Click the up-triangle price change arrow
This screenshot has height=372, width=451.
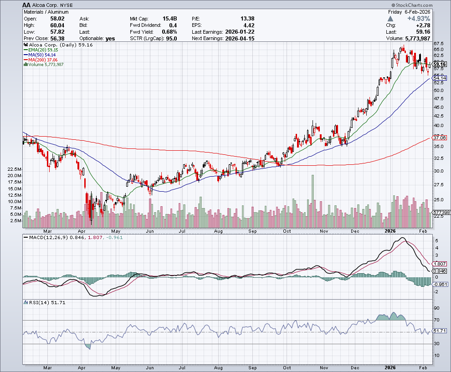pyautogui.click(x=390, y=19)
